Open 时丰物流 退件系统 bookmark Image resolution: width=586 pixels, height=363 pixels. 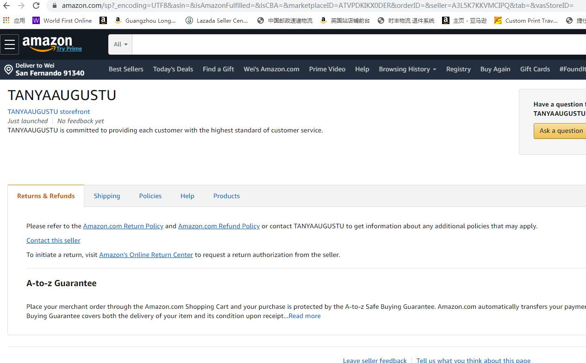[406, 20]
